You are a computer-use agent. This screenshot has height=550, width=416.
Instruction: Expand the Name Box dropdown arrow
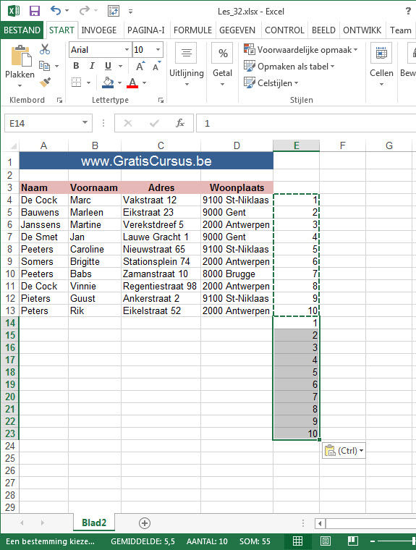(85, 123)
